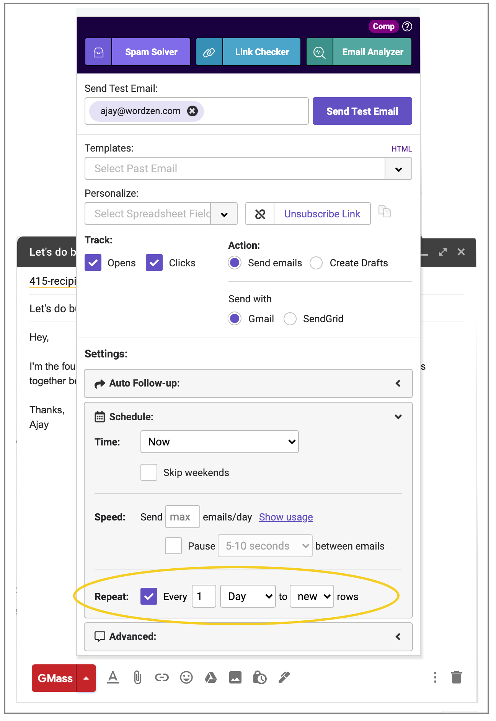Open the Email Analyzer tool
The width and height of the screenshot is (496, 721).
click(359, 52)
